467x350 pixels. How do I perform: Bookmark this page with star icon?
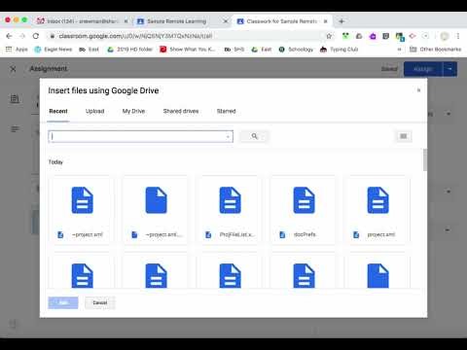pyautogui.click(x=329, y=36)
